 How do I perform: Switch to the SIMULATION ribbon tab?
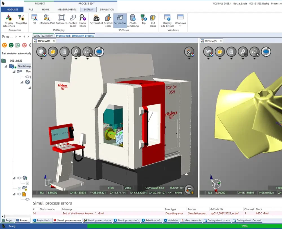pos(107,10)
